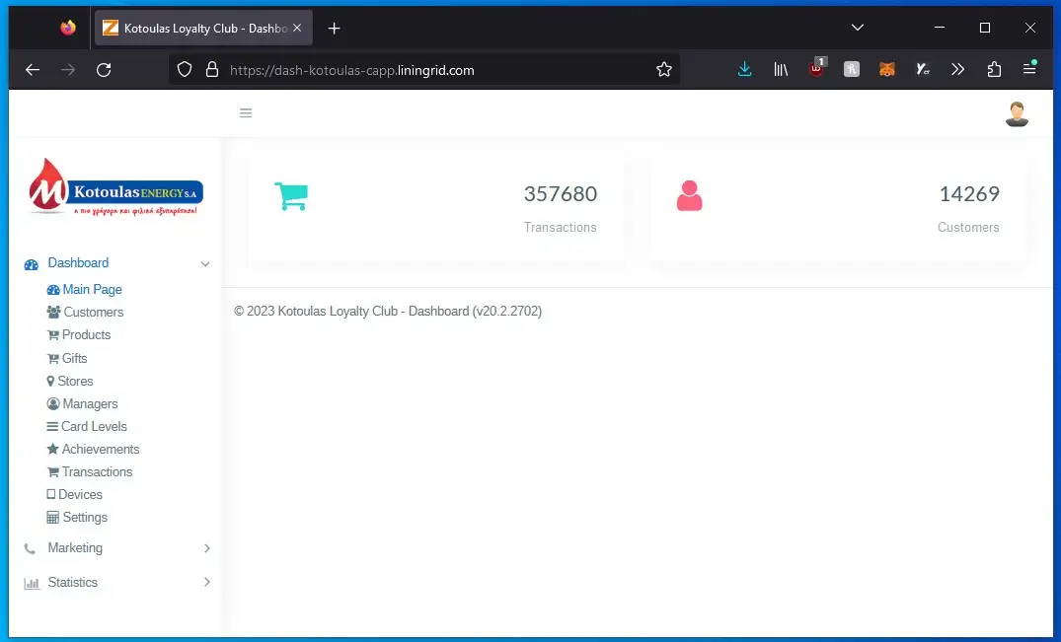Bookmark this page with star icon
The height and width of the screenshot is (642, 1061).
coord(664,69)
